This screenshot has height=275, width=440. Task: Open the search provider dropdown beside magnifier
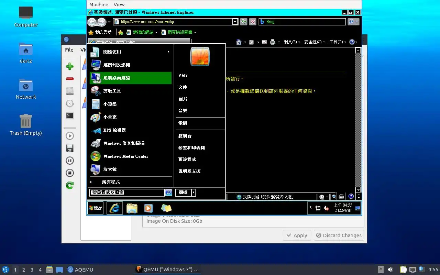click(357, 22)
